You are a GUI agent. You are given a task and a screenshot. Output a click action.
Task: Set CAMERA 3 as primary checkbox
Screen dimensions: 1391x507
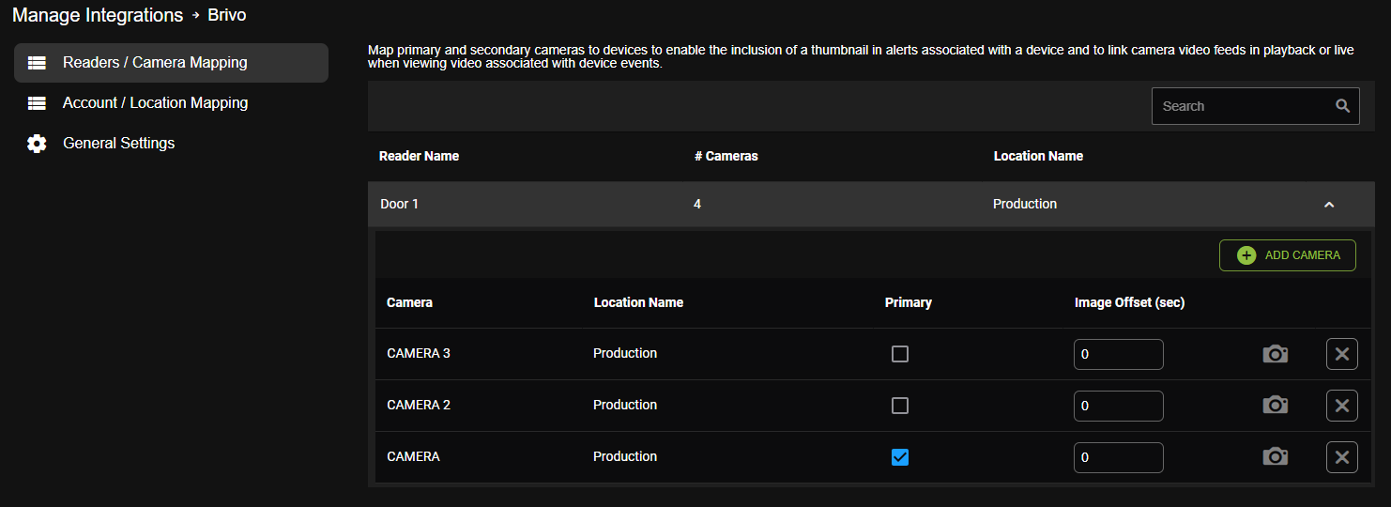900,354
